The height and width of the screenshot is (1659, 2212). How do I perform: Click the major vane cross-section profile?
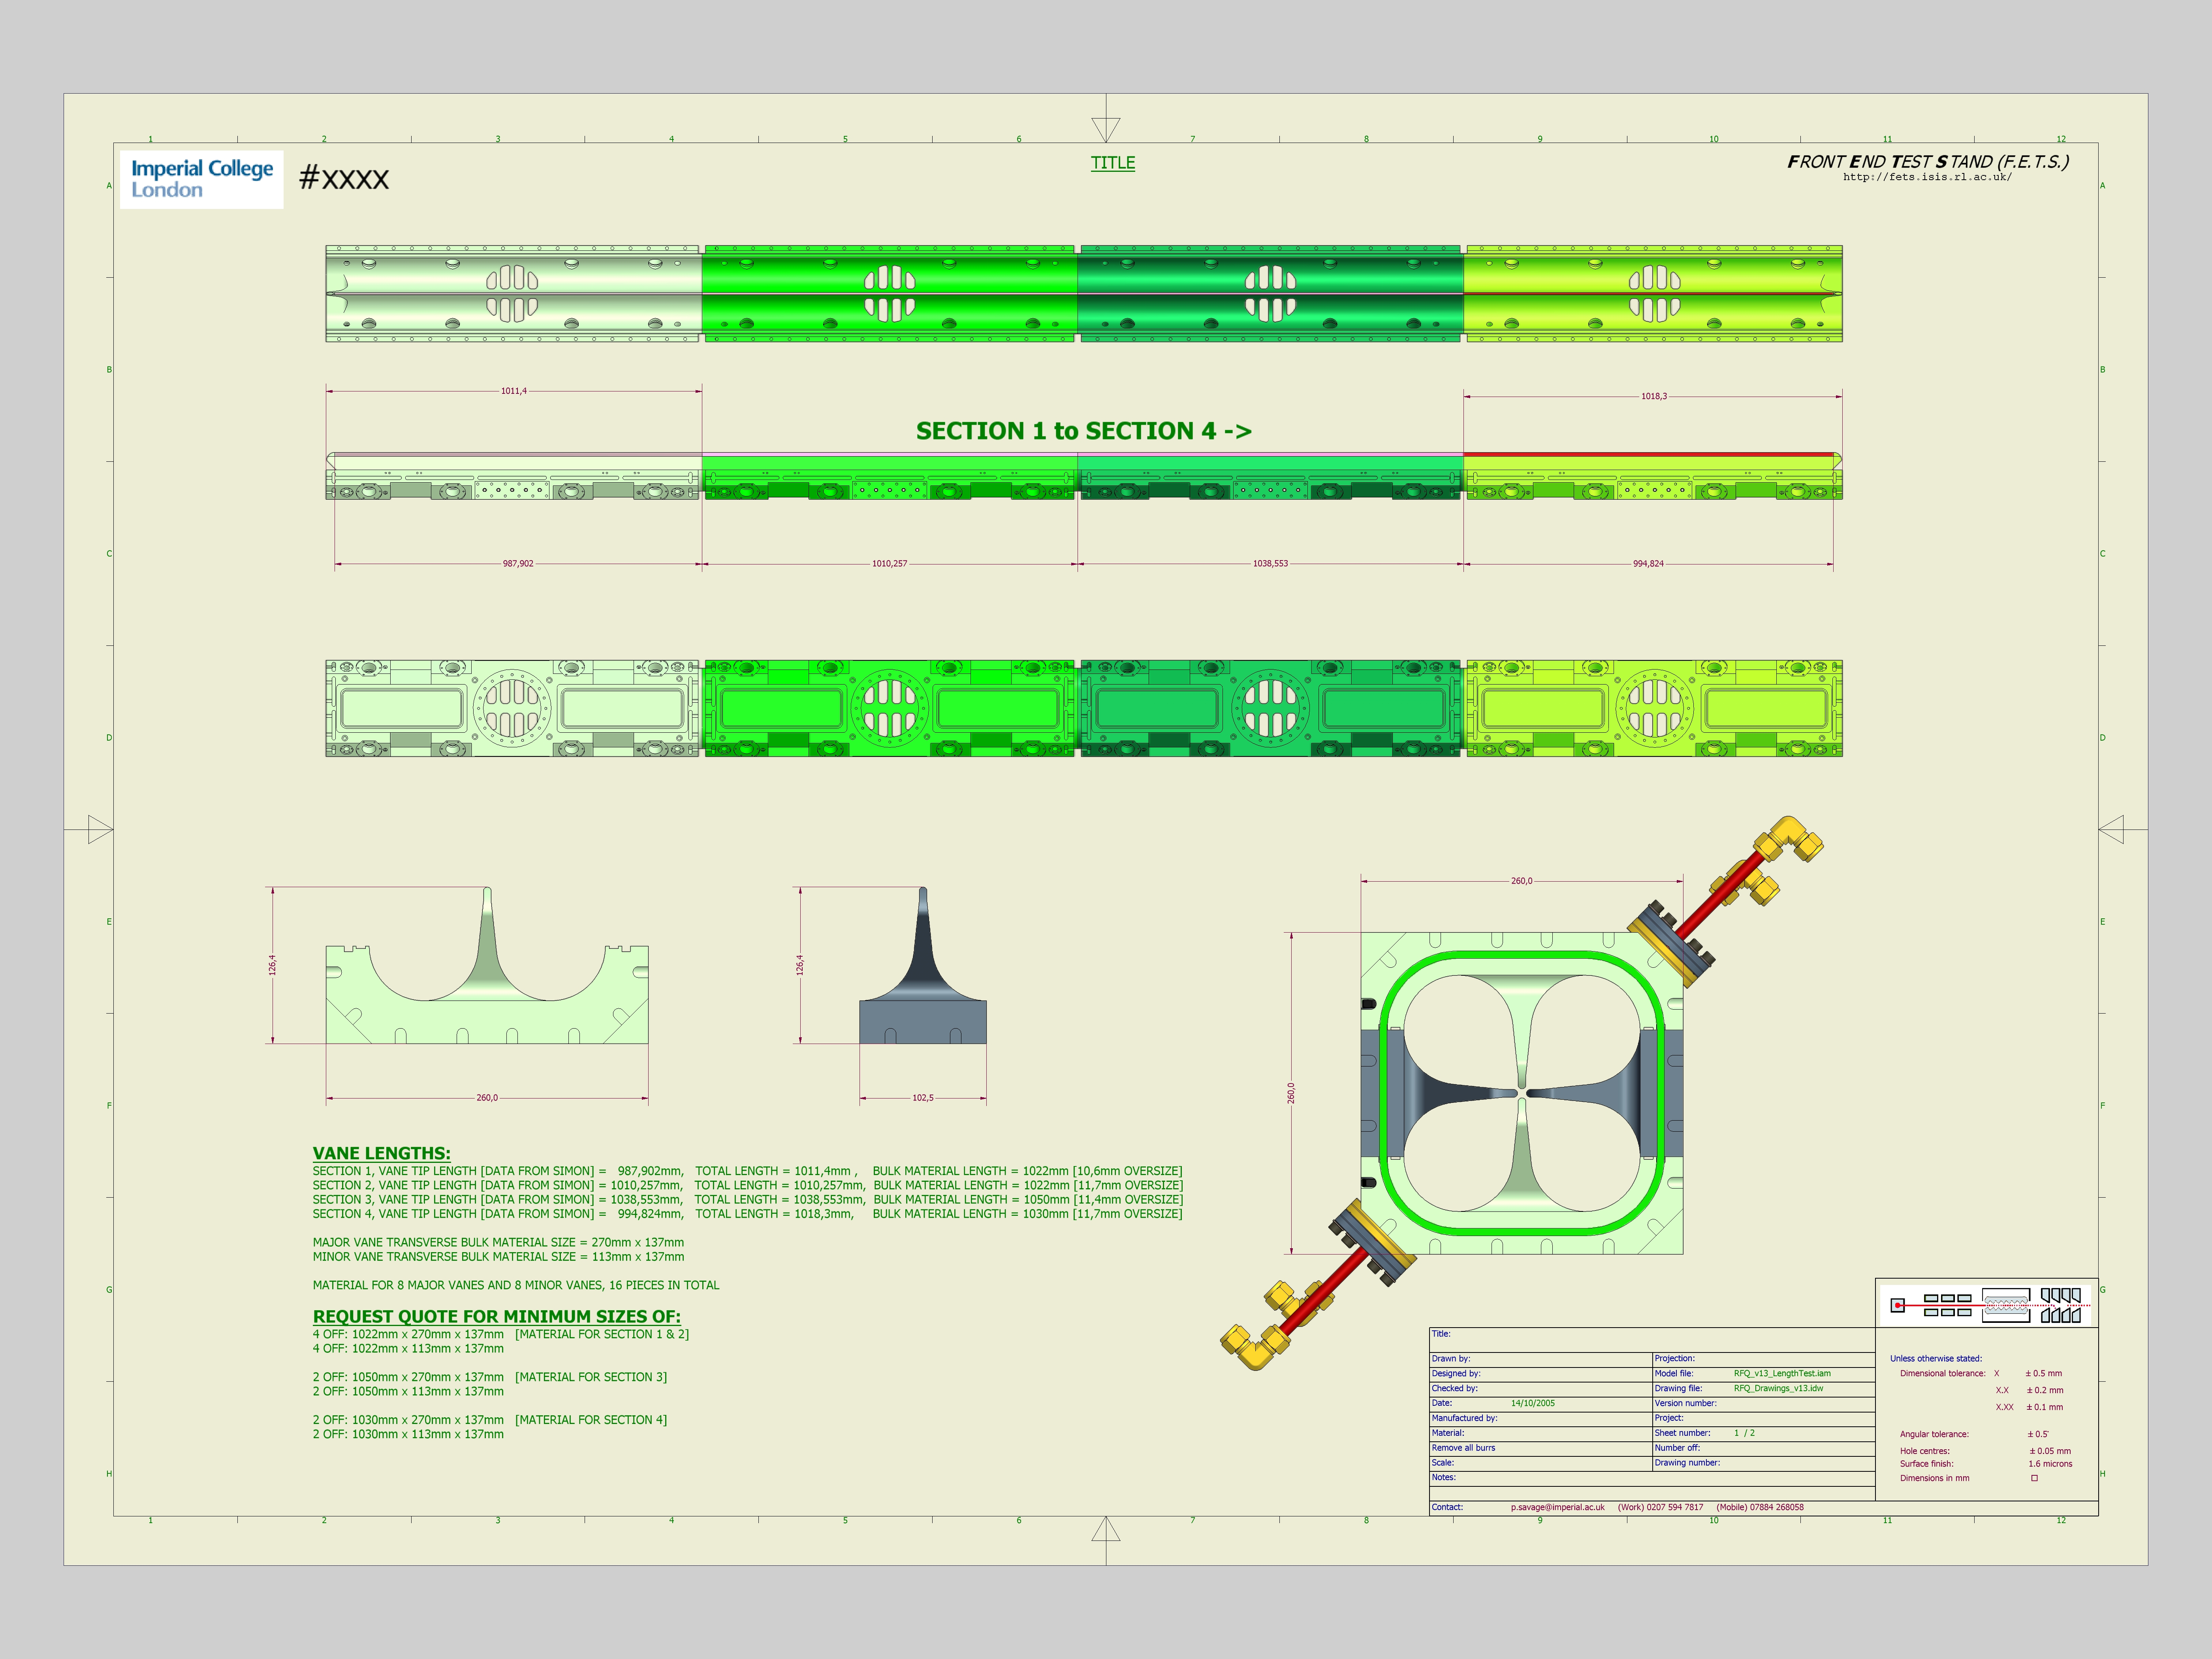tap(487, 966)
